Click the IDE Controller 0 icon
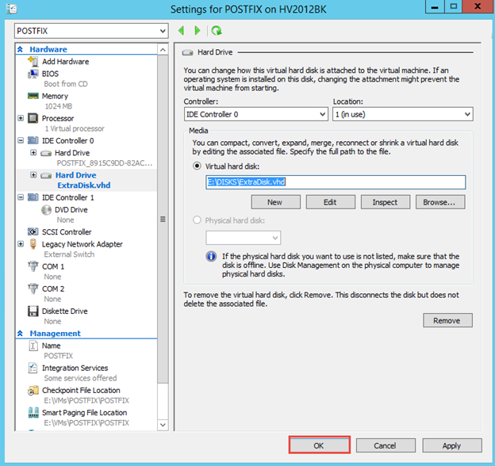 coord(33,140)
